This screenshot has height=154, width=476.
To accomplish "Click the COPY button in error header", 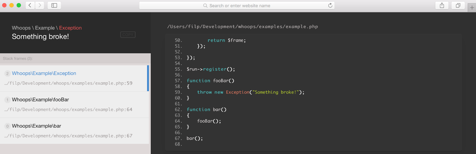I will [x=128, y=35].
